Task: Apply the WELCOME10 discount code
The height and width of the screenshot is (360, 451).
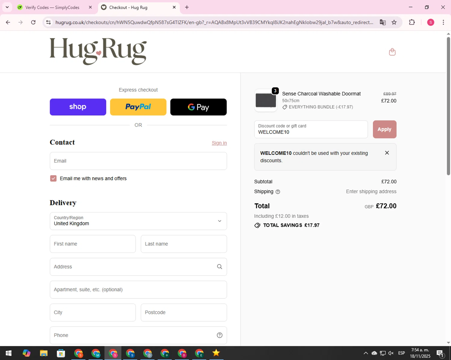Action: [385, 129]
